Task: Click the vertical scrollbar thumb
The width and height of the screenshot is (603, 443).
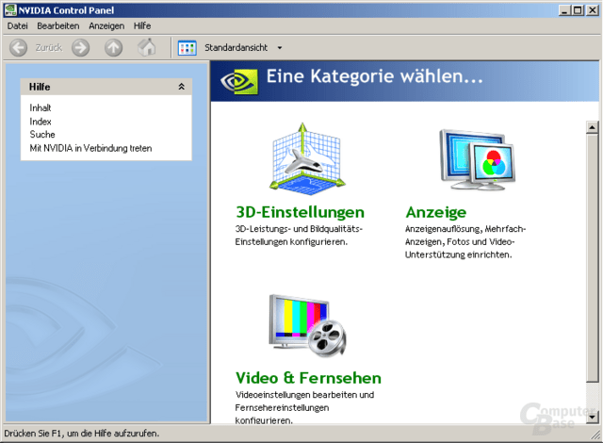Action: (593, 257)
